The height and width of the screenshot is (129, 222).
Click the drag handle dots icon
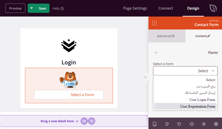coord(154,23)
